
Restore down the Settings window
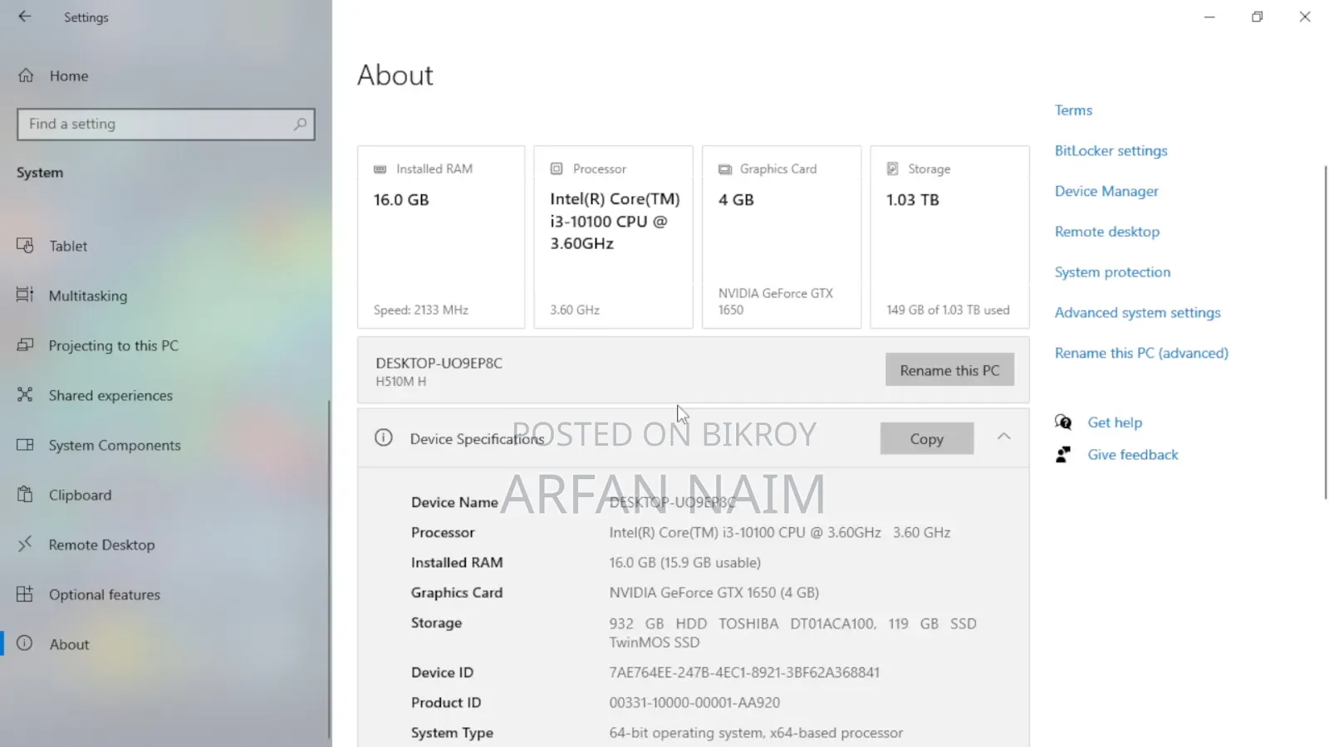point(1258,17)
